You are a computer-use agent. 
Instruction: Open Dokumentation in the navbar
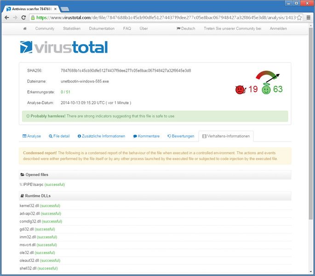coord(102,29)
